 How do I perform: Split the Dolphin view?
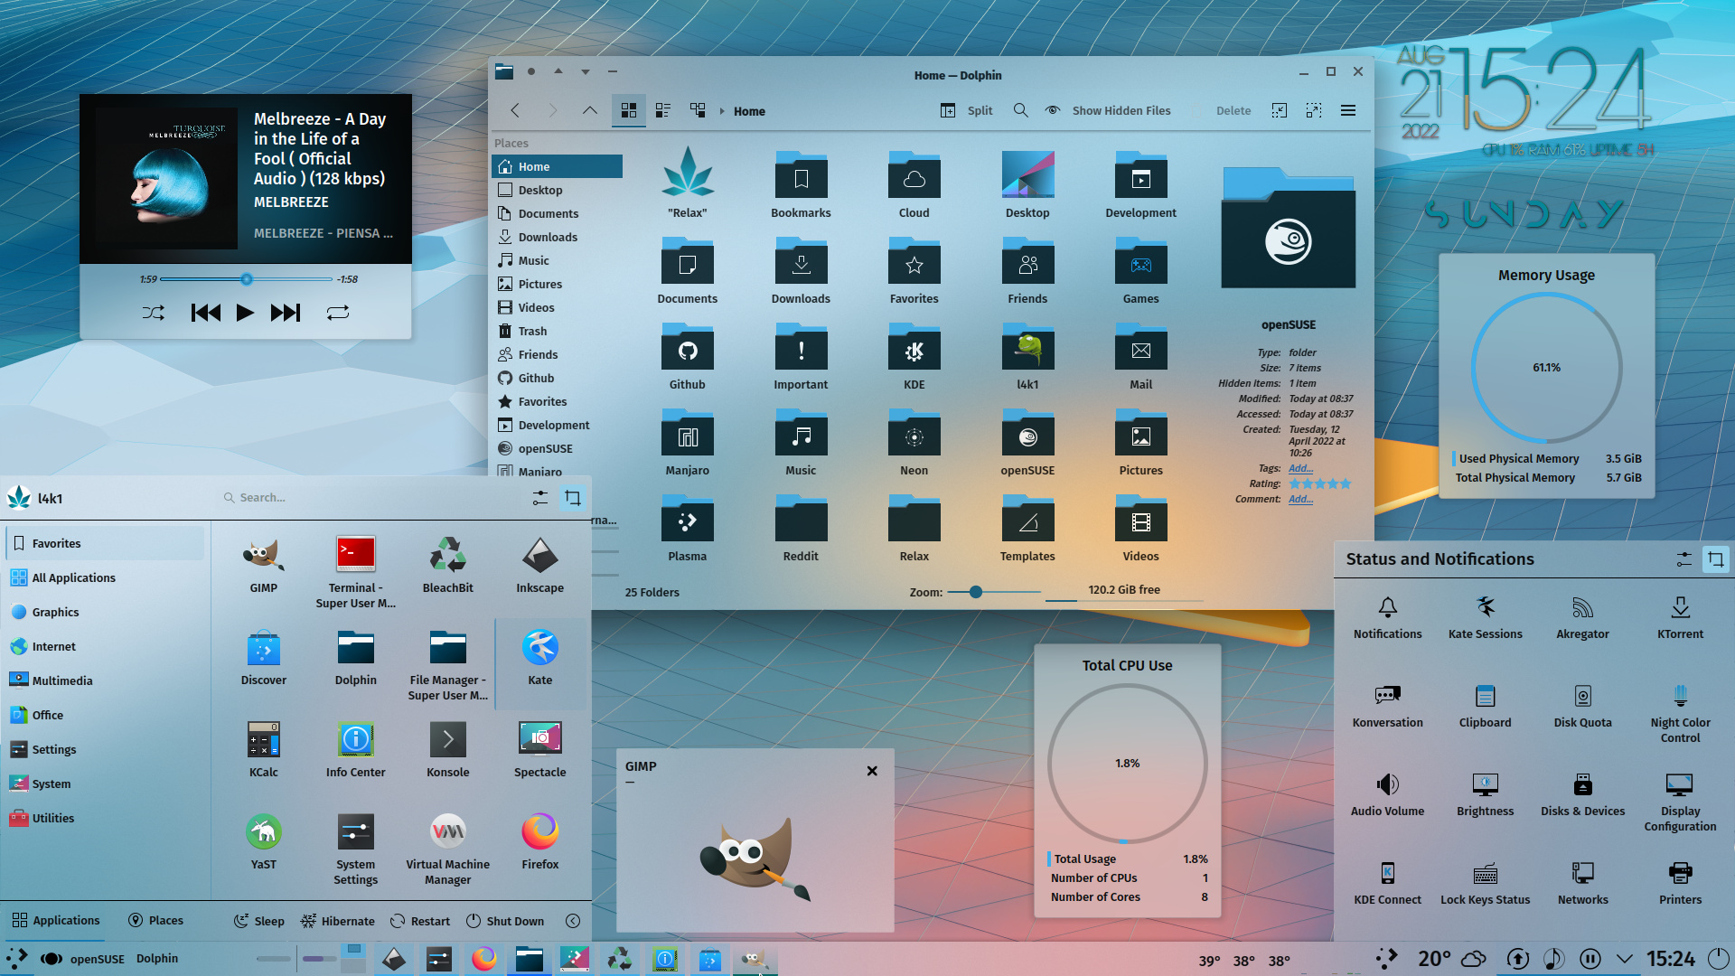[x=967, y=110]
